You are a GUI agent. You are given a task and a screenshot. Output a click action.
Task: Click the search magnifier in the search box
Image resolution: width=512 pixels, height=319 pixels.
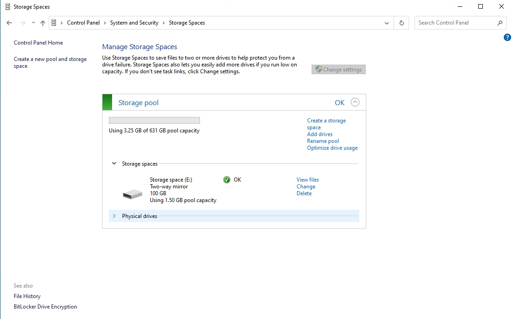pos(499,22)
